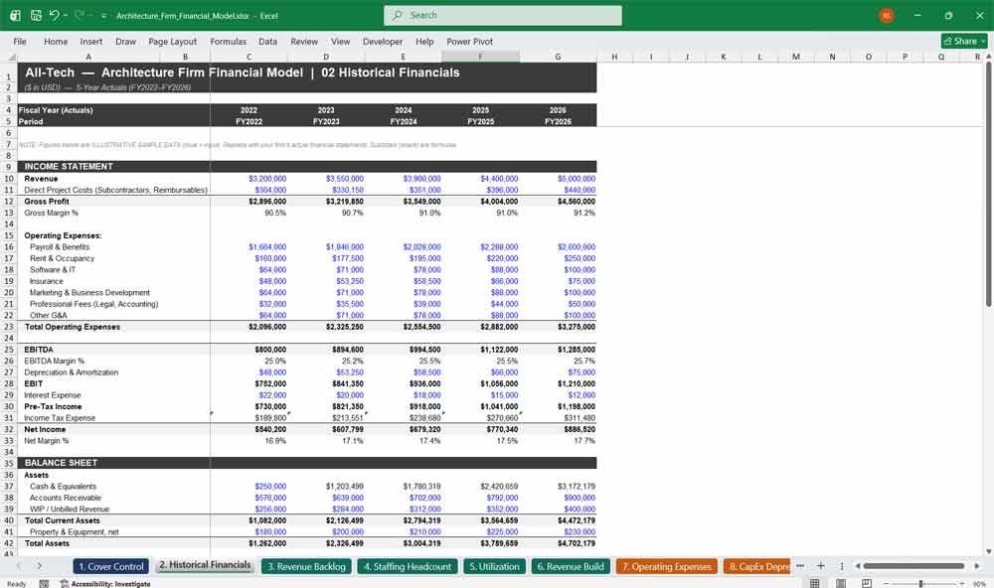This screenshot has width=994, height=588.
Task: Switch to the Insert ribbon tab
Action: [90, 41]
